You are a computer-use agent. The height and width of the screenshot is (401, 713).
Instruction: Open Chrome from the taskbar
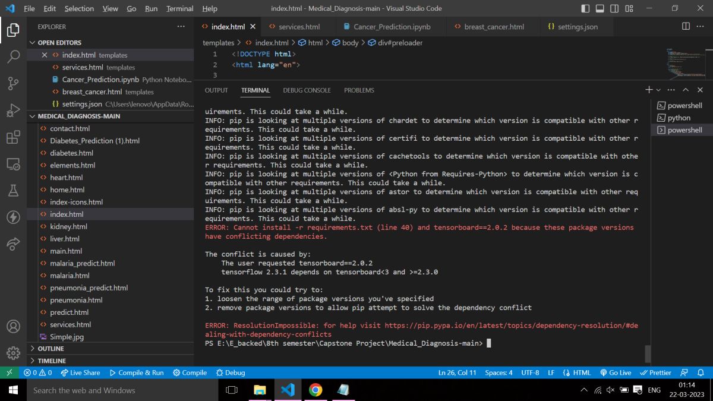point(316,390)
